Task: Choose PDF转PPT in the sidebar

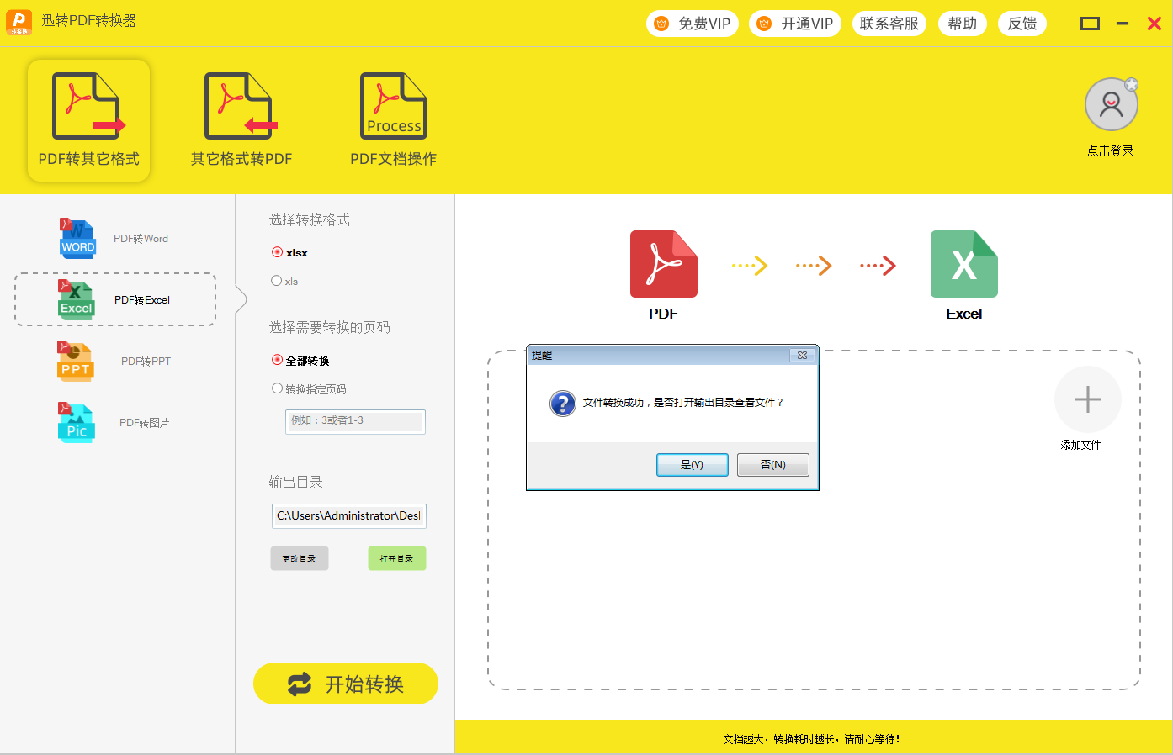Action: [114, 362]
